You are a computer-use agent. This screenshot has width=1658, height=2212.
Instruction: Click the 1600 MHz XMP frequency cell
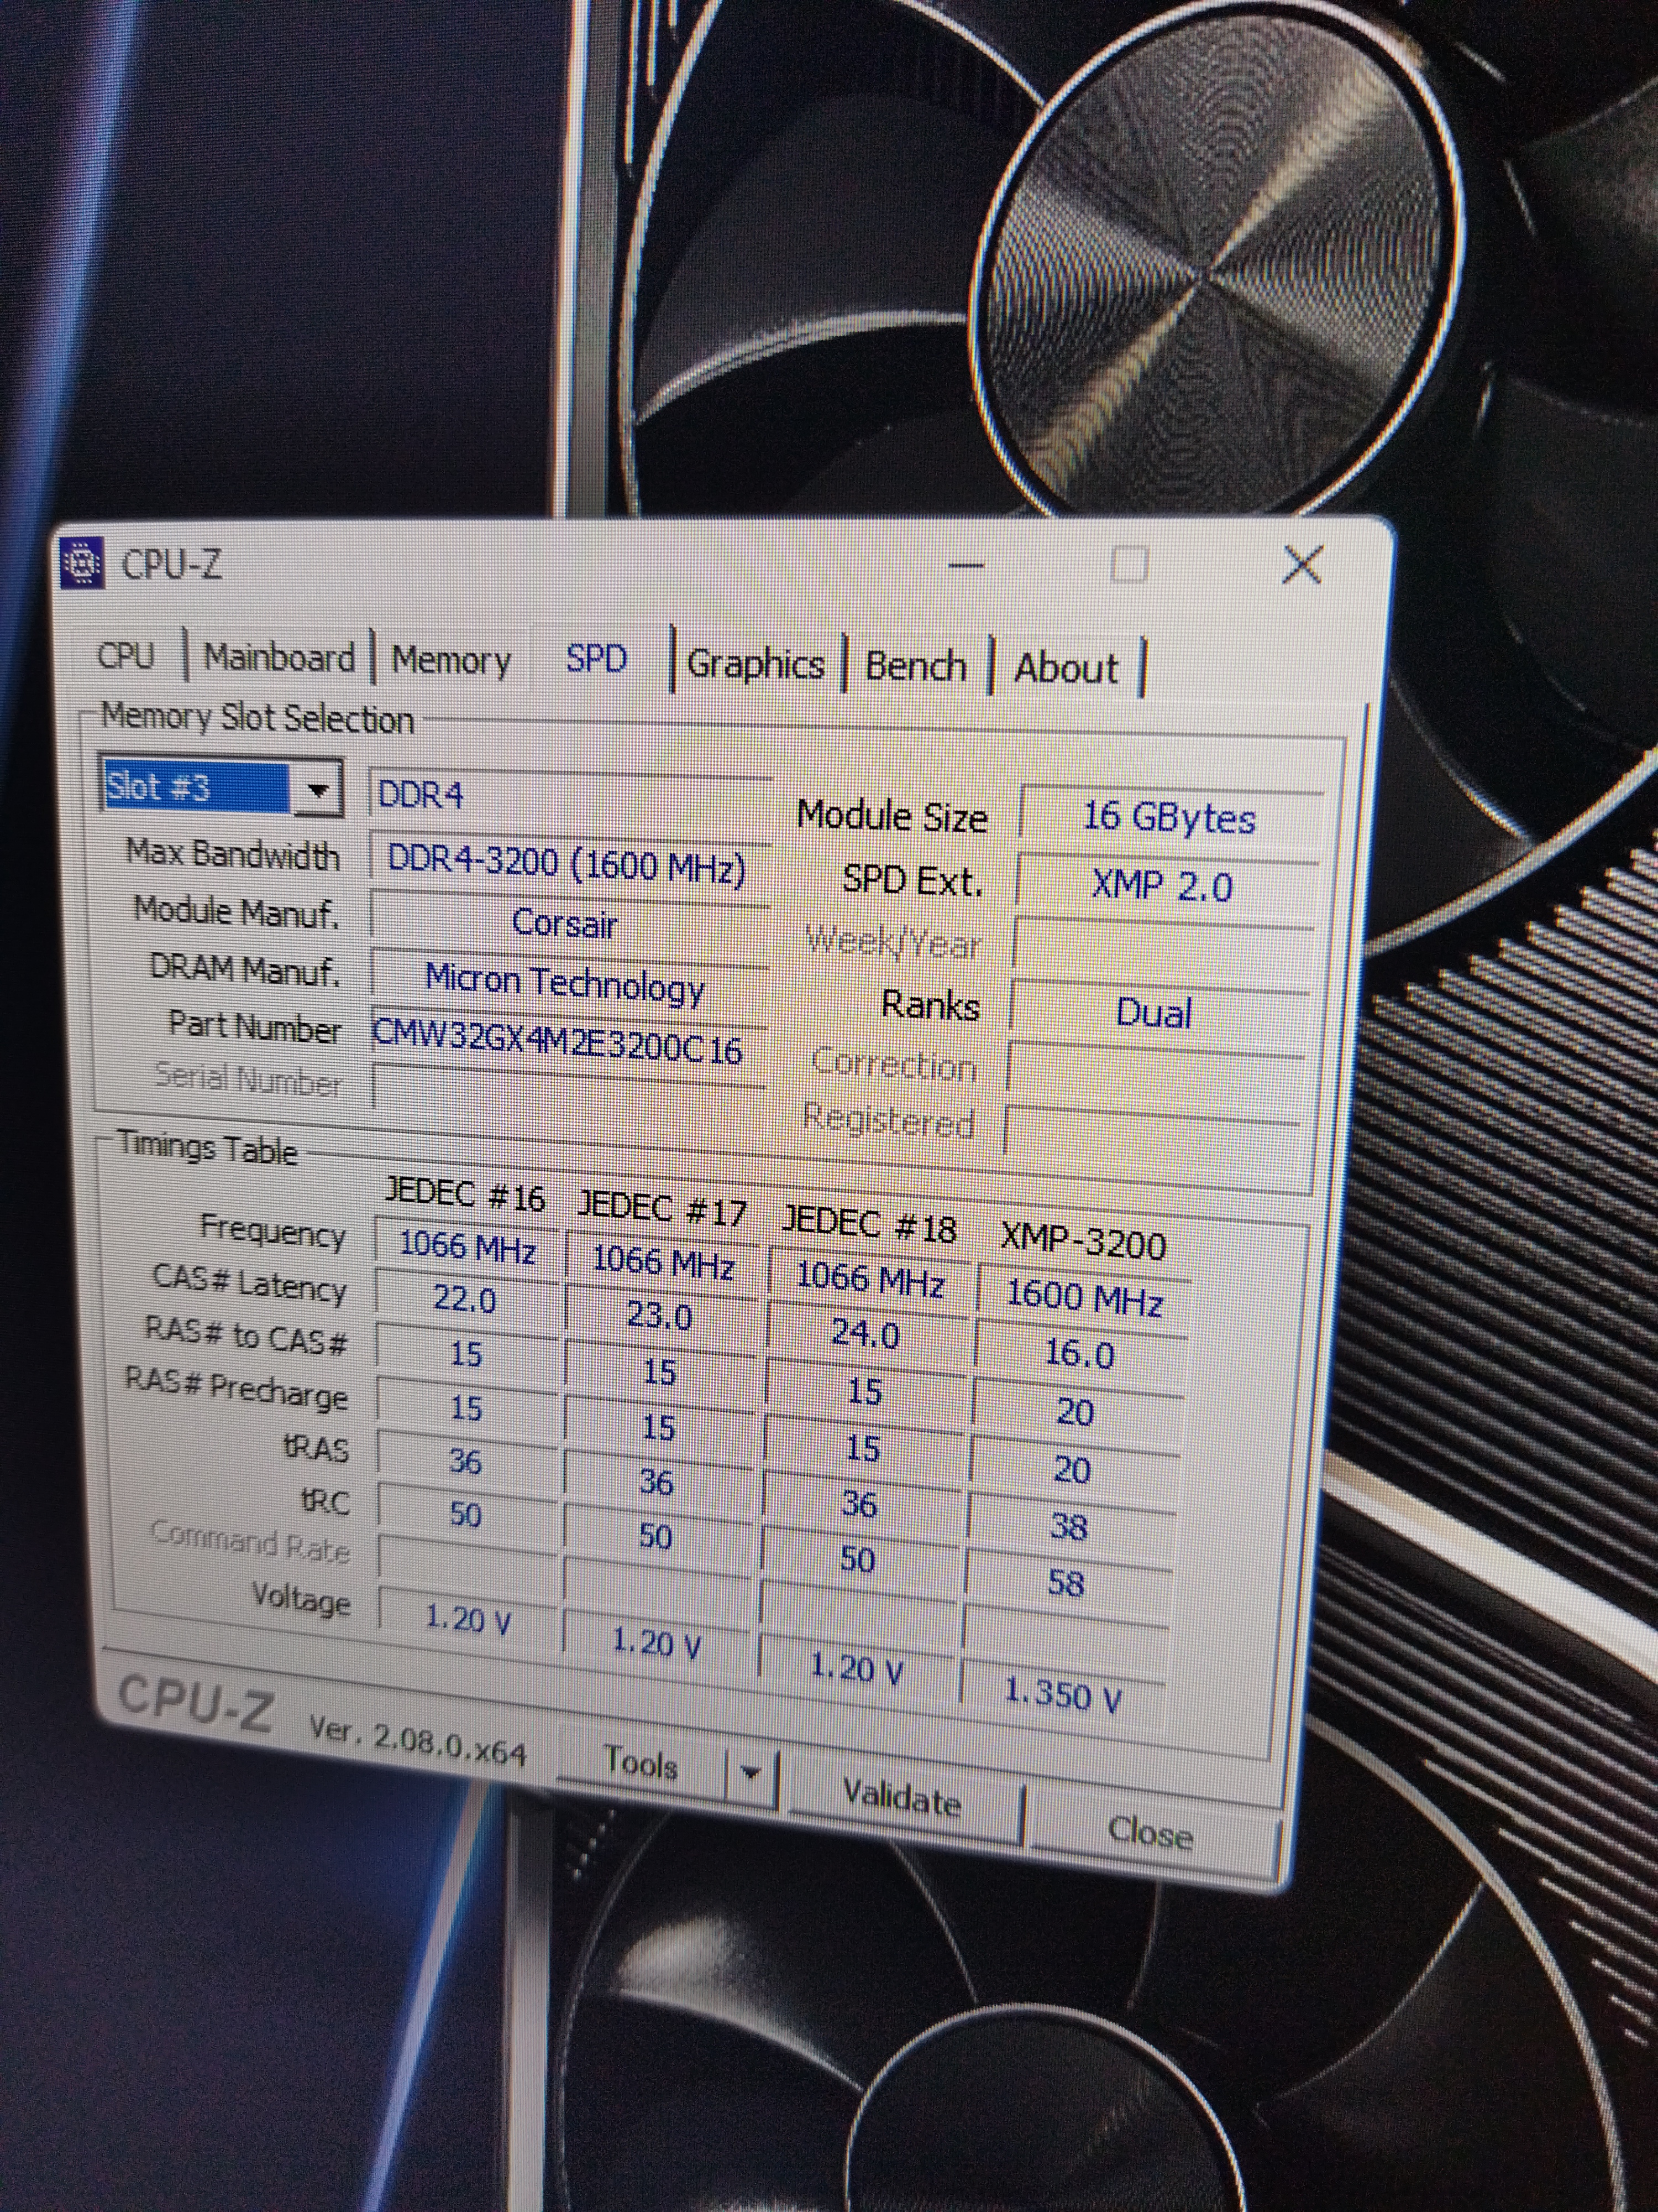(x=1084, y=1297)
